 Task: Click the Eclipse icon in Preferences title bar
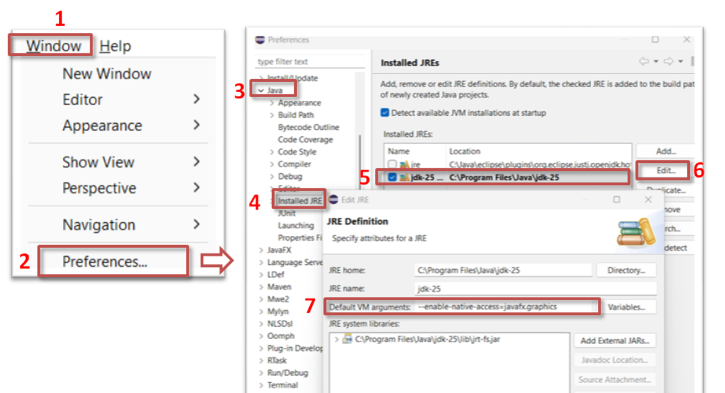point(259,40)
